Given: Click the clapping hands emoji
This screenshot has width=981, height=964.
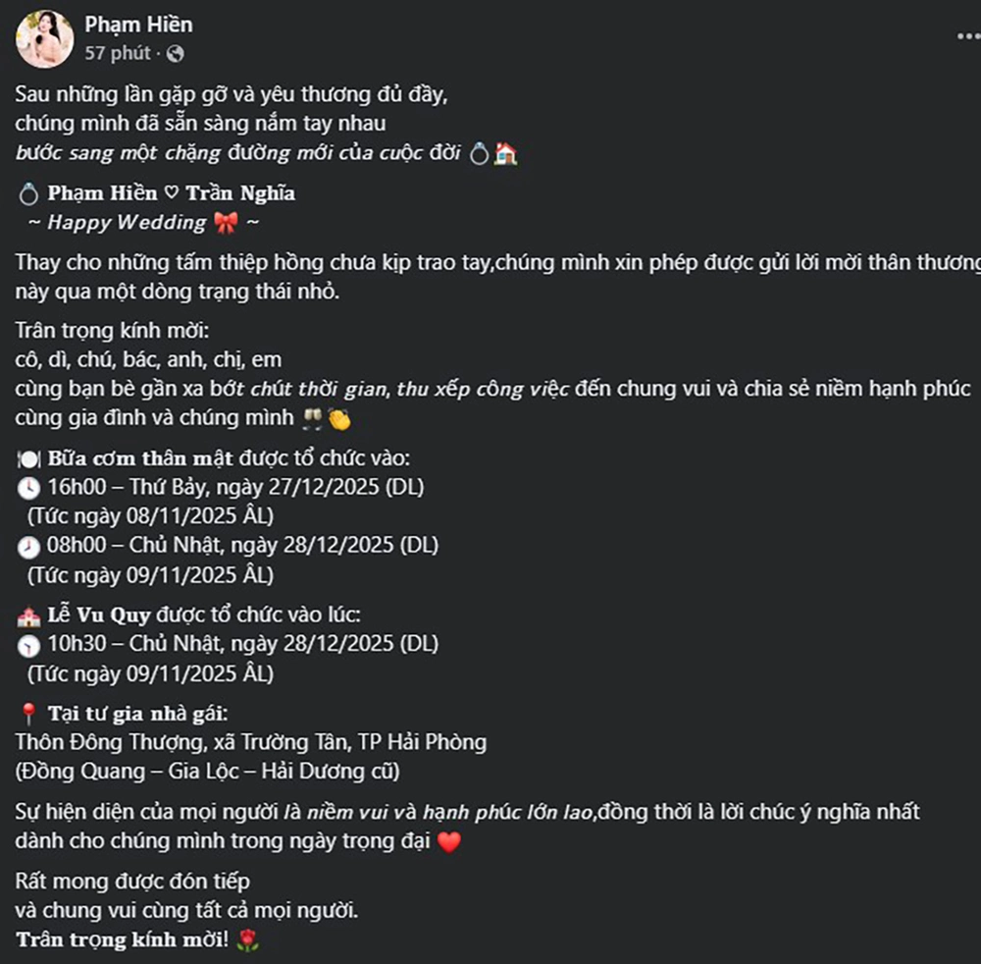Looking at the screenshot, I should 339,418.
